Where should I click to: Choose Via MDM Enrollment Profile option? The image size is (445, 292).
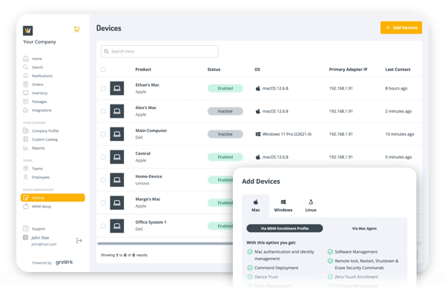(285, 228)
